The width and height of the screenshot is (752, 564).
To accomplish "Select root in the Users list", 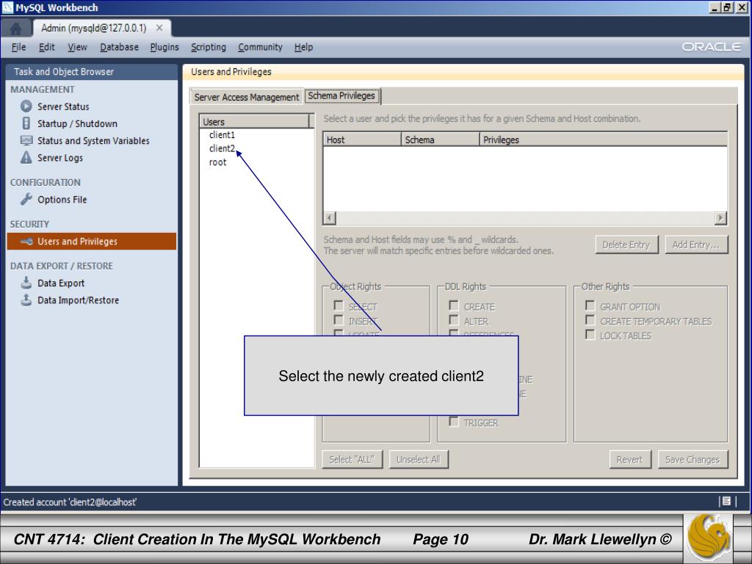I will click(x=217, y=162).
